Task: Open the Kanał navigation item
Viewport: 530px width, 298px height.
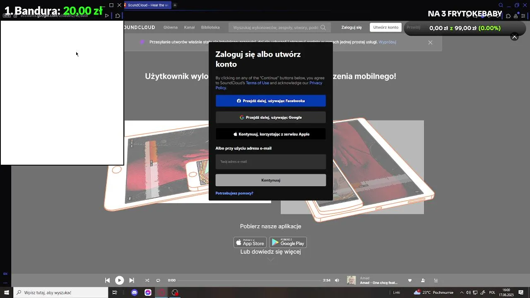Action: point(189,27)
